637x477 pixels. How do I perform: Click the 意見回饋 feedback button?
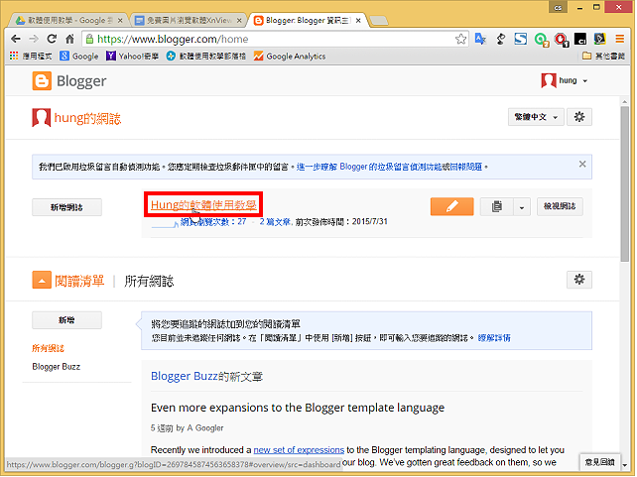pyautogui.click(x=599, y=462)
